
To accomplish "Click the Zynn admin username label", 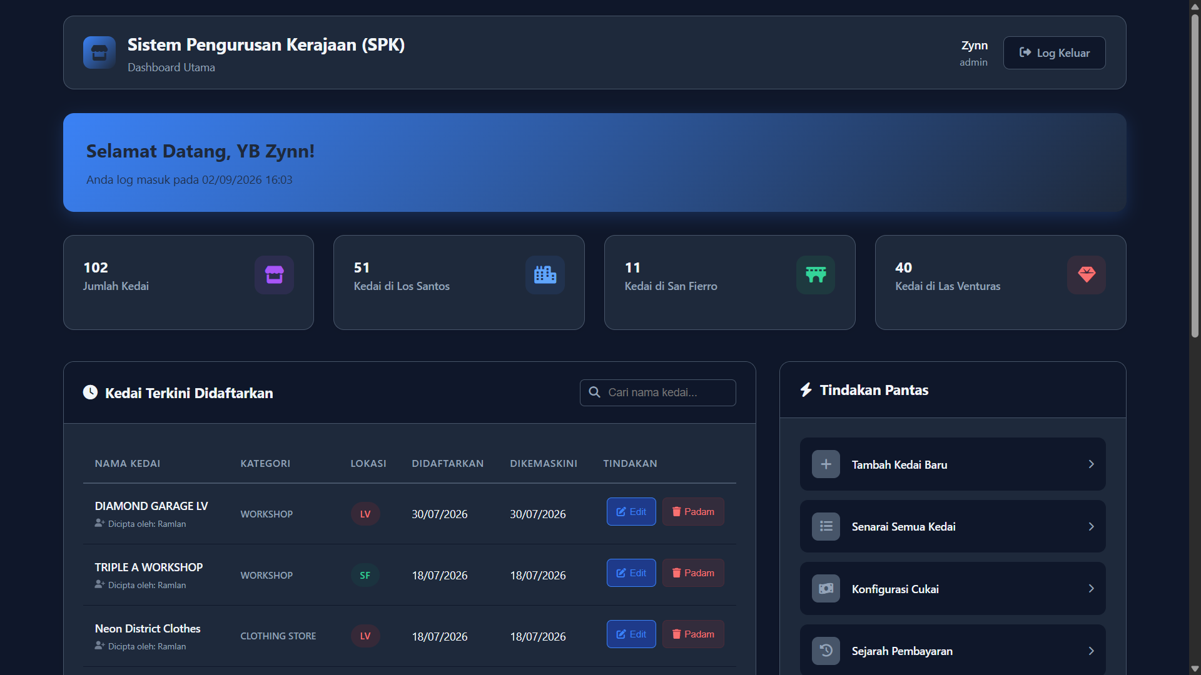I will [x=975, y=46].
